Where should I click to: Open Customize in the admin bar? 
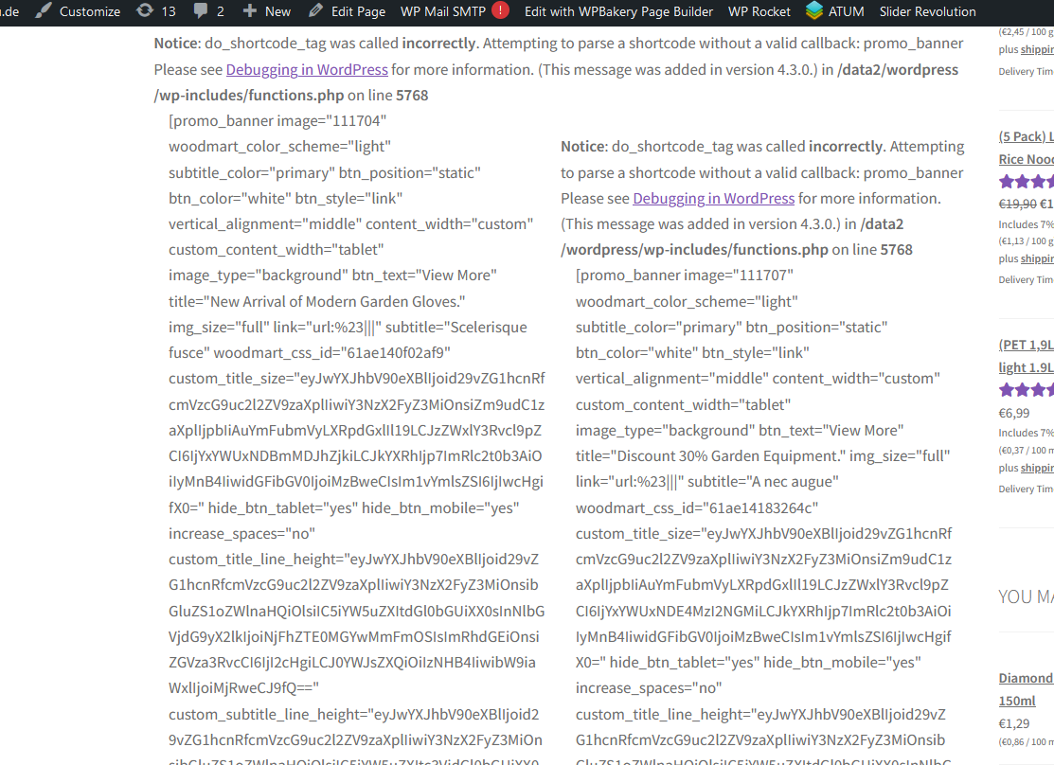tap(78, 11)
